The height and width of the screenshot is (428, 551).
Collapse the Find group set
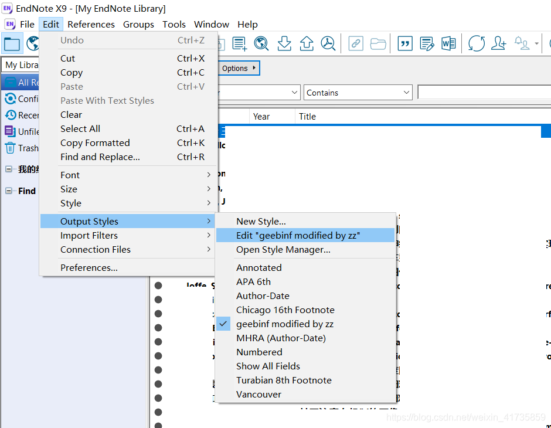[9, 191]
